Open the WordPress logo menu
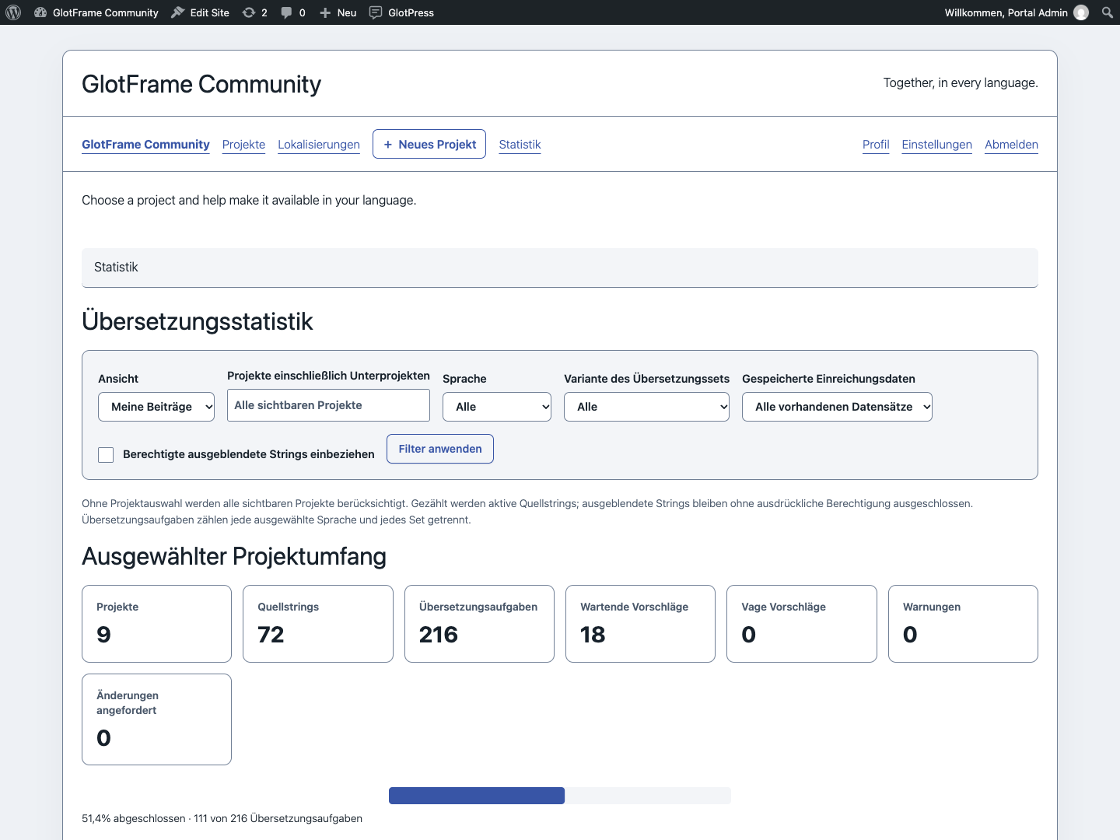 click(13, 12)
